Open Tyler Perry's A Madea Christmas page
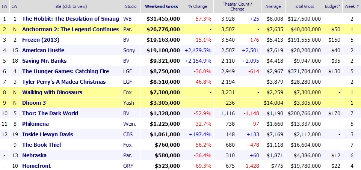The width and height of the screenshot is (361, 170). [x=64, y=82]
